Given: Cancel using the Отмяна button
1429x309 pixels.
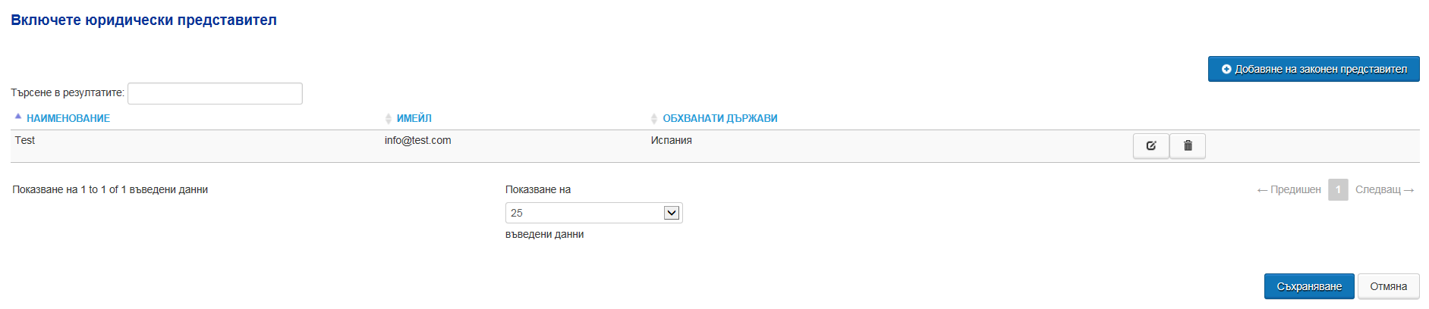Looking at the screenshot, I should [1388, 286].
